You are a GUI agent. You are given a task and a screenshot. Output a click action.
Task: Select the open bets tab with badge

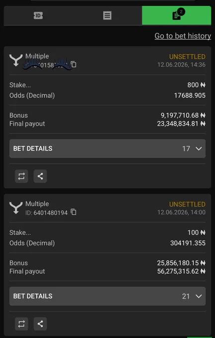click(176, 15)
